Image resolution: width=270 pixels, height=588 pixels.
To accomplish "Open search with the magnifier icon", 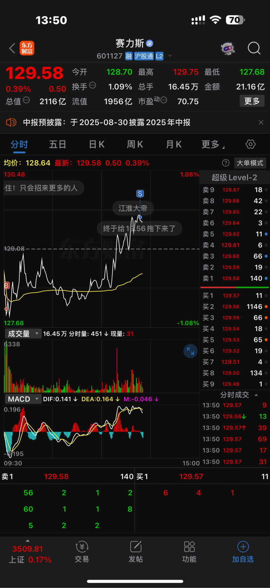I will 254,48.
